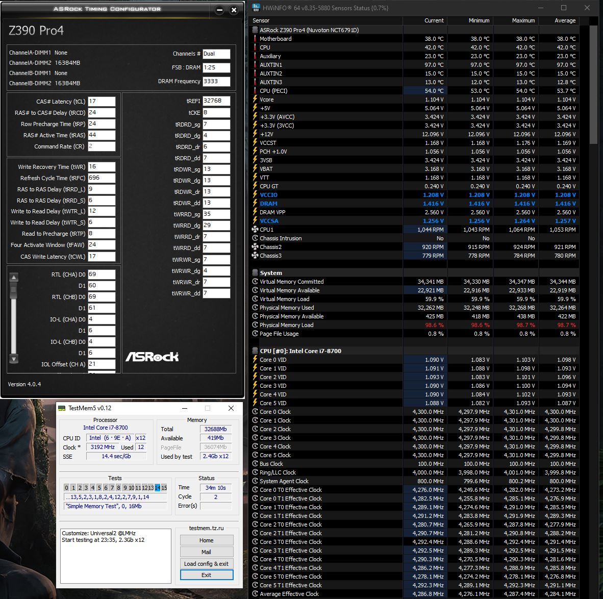Click the thermometer icon of Motherboard sensor
Screen dimensions: 603x599
[x=255, y=38]
